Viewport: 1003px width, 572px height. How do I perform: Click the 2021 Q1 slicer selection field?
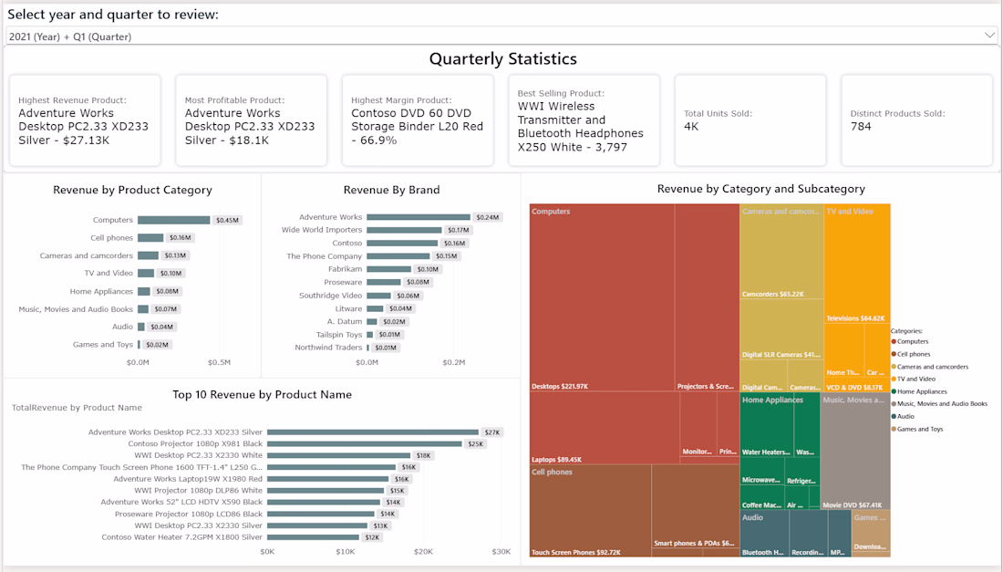(501, 36)
